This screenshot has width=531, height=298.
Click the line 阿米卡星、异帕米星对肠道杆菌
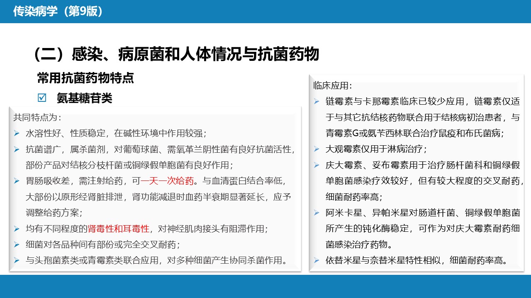pyautogui.click(x=423, y=213)
